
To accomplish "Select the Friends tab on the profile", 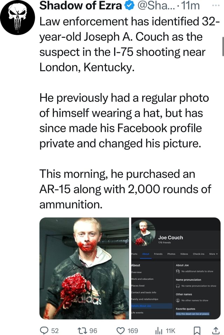I will point(158,254).
